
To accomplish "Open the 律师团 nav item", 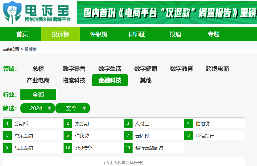I will pyautogui.click(x=137, y=34).
